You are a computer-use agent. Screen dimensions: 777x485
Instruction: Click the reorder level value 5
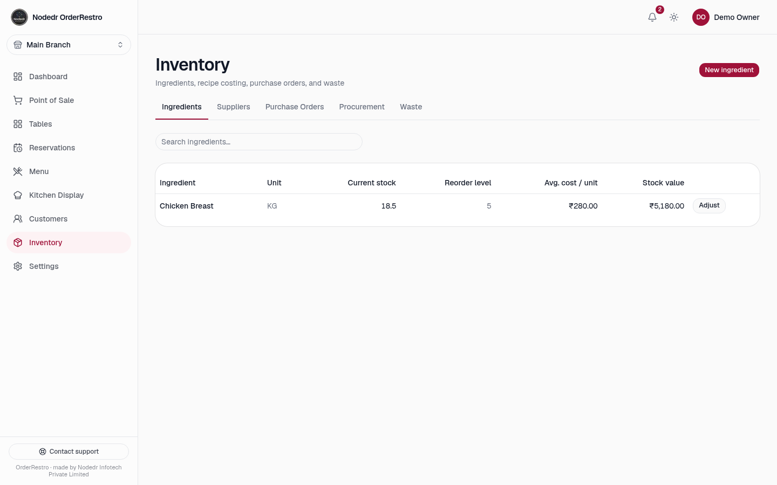click(x=489, y=206)
